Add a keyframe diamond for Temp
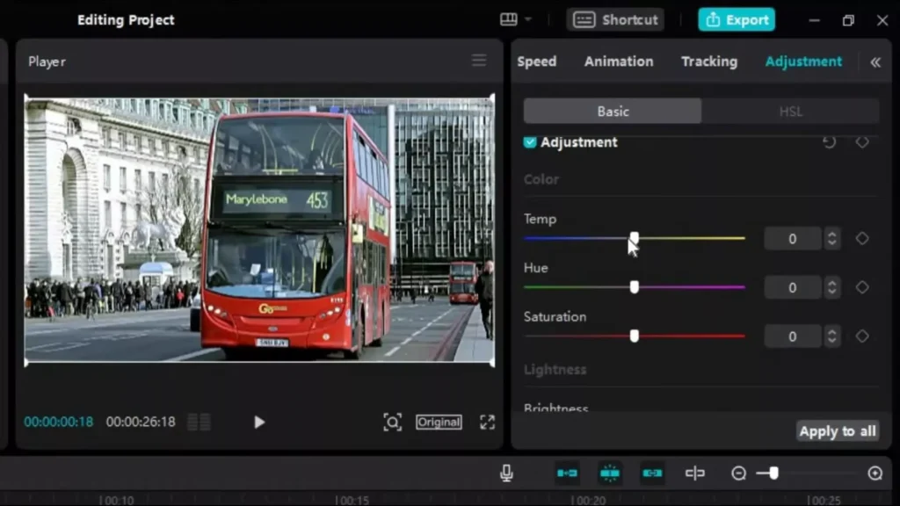 tap(862, 238)
